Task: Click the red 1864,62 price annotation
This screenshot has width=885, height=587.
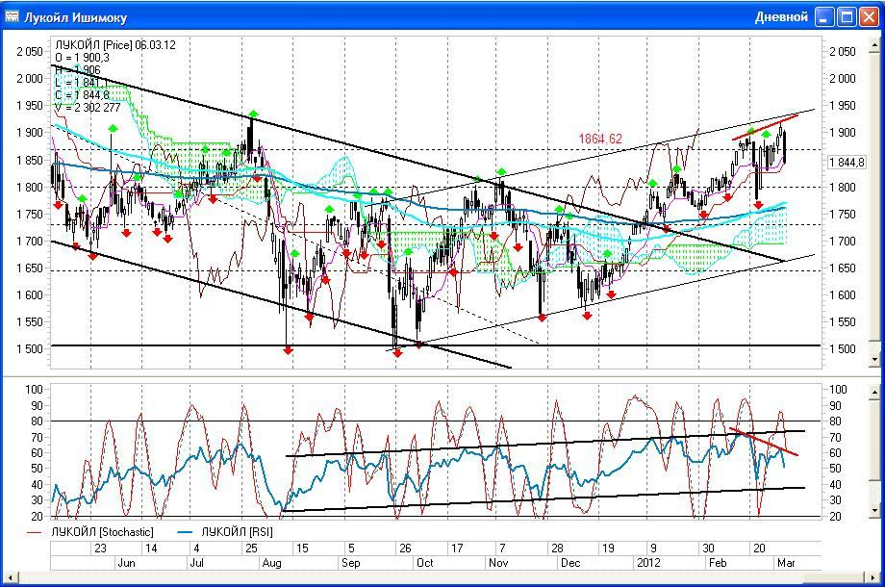Action: tap(600, 139)
